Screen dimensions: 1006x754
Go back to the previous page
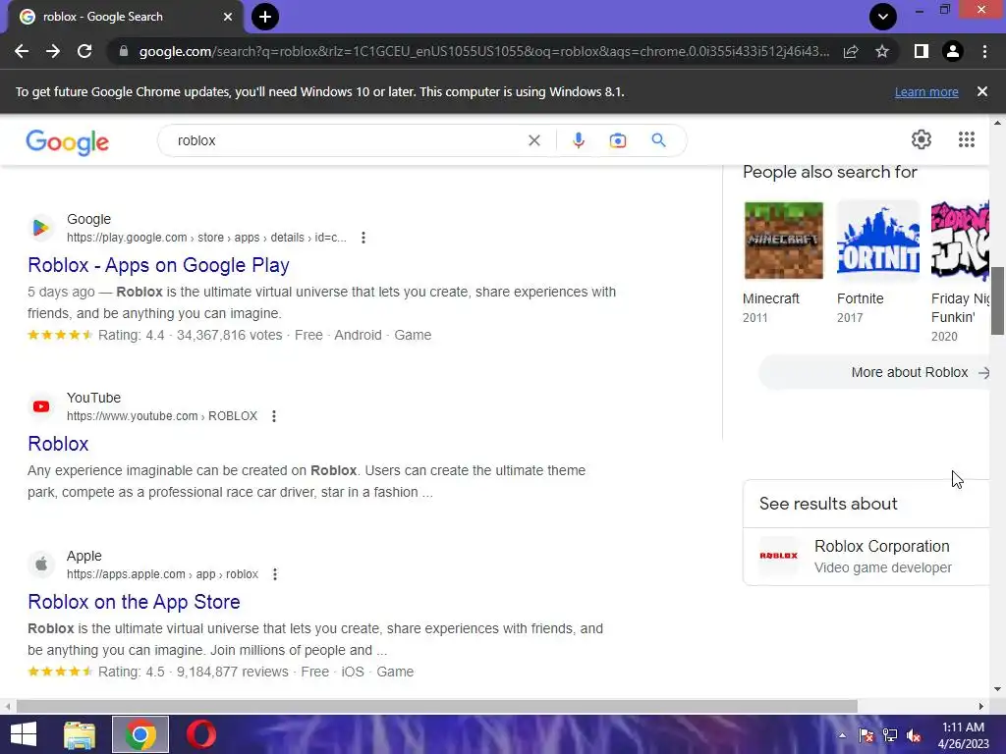tap(22, 51)
